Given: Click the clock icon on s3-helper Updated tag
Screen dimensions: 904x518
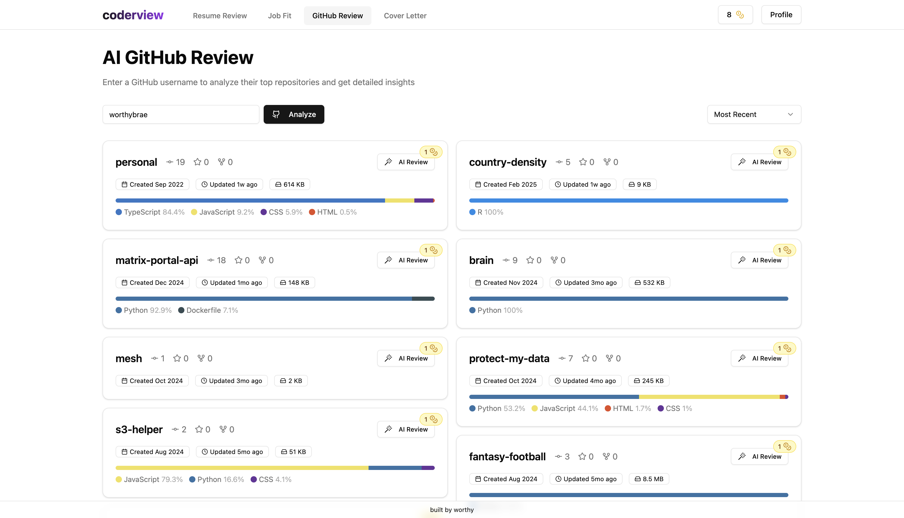Looking at the screenshot, I should point(205,452).
